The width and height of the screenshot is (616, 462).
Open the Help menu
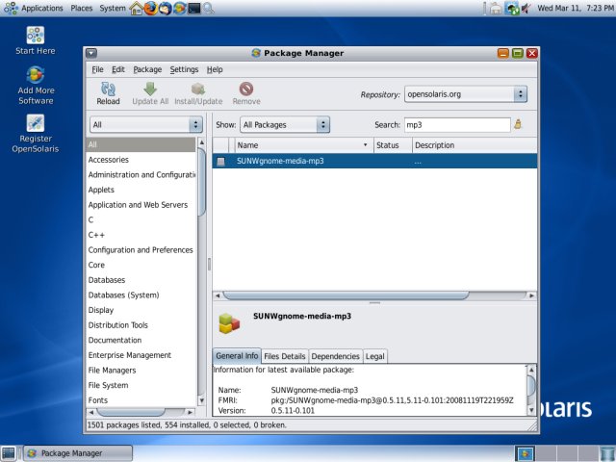tap(215, 69)
